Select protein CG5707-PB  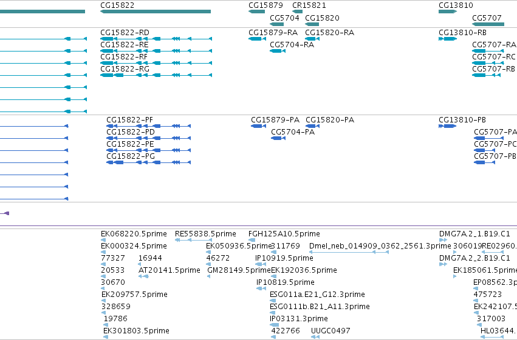coord(484,162)
